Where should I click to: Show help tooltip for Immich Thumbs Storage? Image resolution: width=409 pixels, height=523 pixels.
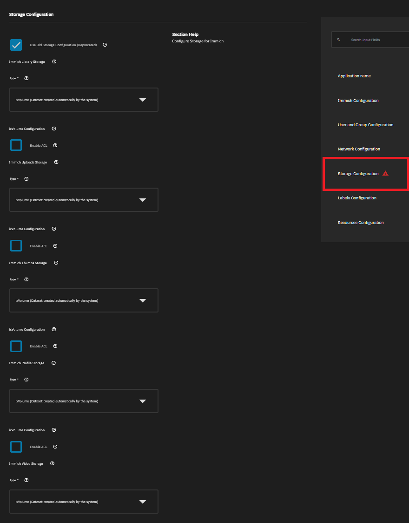tap(56, 263)
